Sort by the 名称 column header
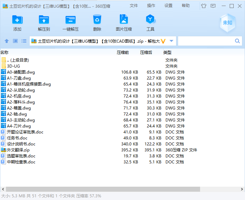The height and width of the screenshot is (200, 245). point(4,52)
